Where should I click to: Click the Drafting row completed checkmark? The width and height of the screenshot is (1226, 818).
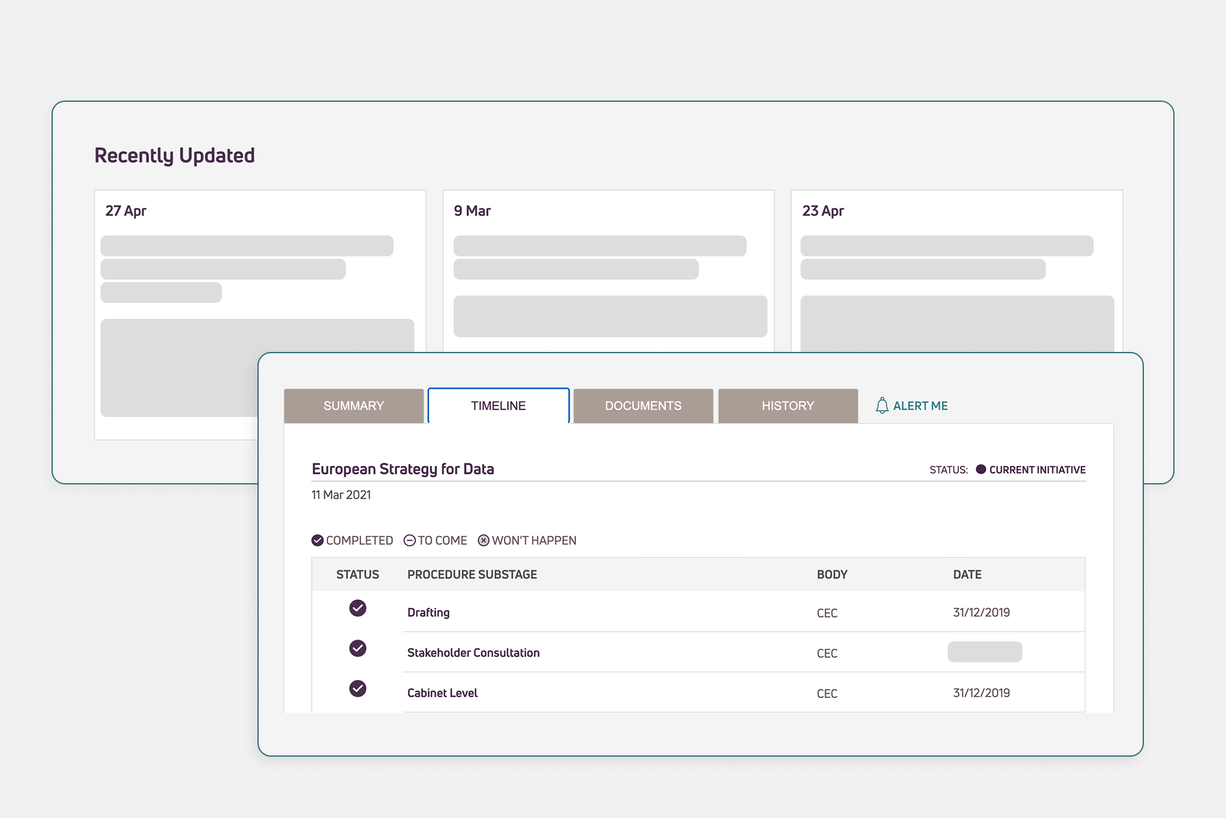pos(357,608)
